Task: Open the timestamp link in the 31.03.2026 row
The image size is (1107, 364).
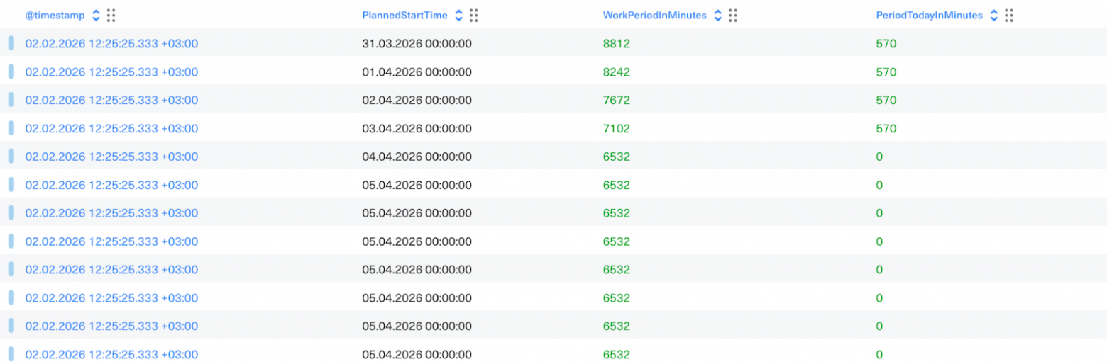Action: 111,44
